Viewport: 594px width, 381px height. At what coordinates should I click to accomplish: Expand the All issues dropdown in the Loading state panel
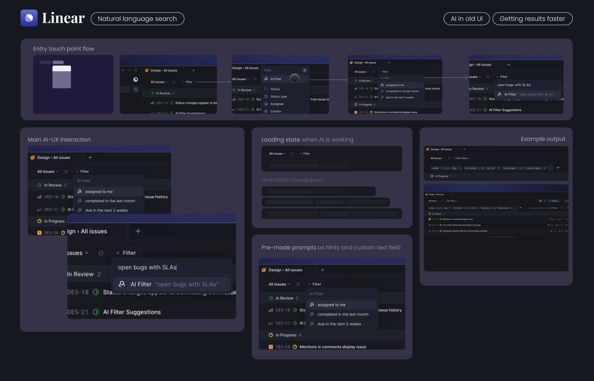(277, 154)
